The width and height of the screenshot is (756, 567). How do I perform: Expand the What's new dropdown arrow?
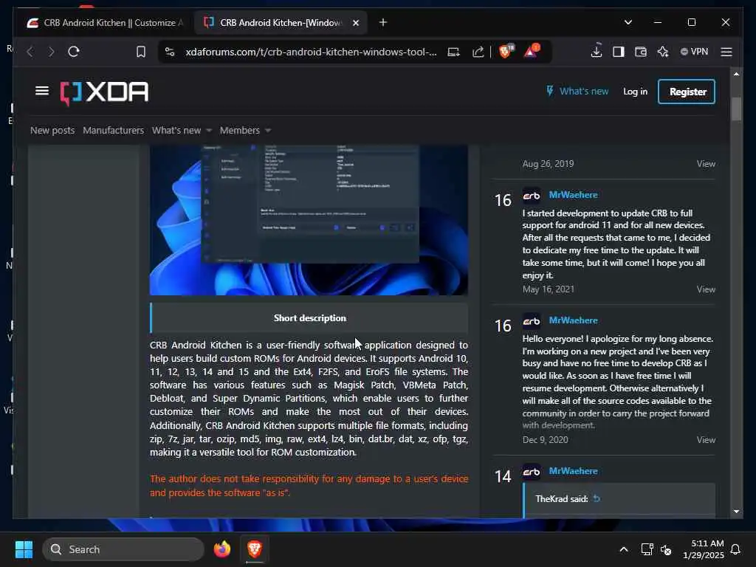coord(209,130)
